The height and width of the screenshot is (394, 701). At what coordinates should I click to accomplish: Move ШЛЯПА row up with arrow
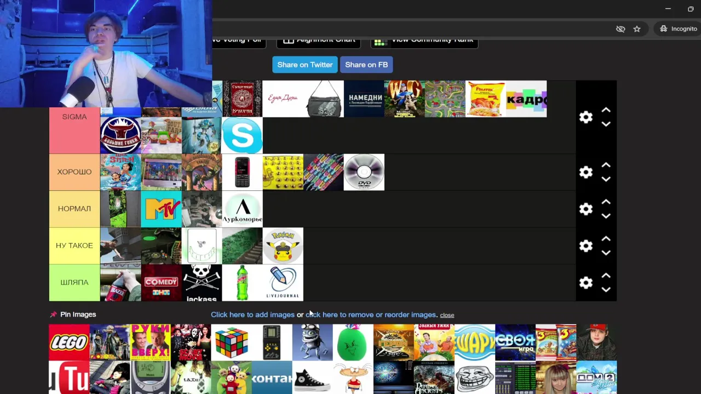[x=606, y=275]
